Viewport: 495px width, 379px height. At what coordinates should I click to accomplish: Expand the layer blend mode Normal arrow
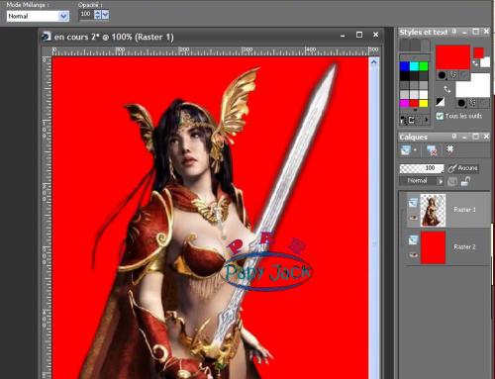(440, 181)
